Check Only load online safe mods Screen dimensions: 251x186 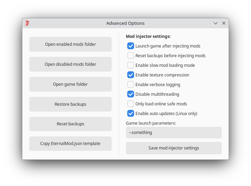pyautogui.click(x=130, y=104)
